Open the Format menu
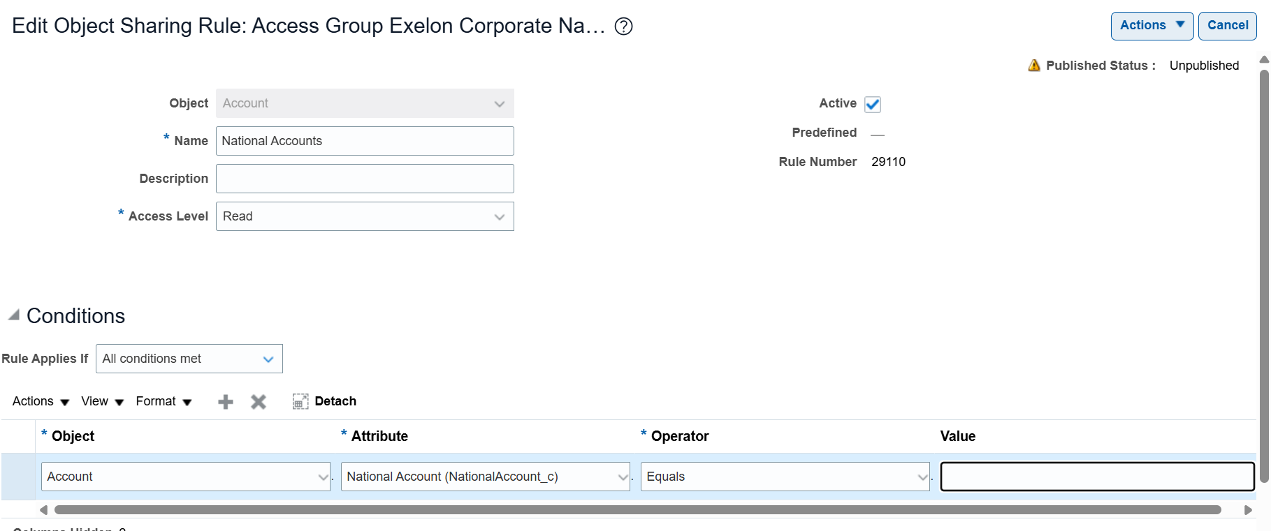Image resolution: width=1271 pixels, height=531 pixels. pos(164,401)
